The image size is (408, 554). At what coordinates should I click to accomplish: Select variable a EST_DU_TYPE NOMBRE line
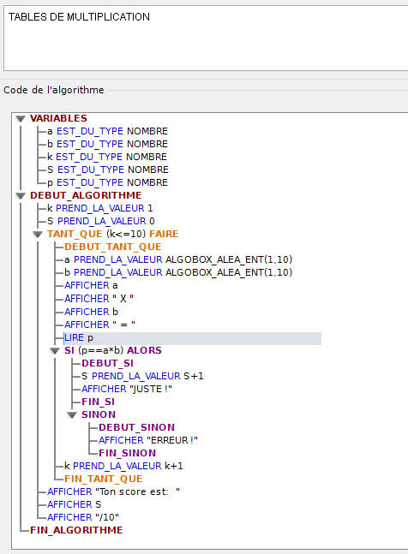(107, 131)
